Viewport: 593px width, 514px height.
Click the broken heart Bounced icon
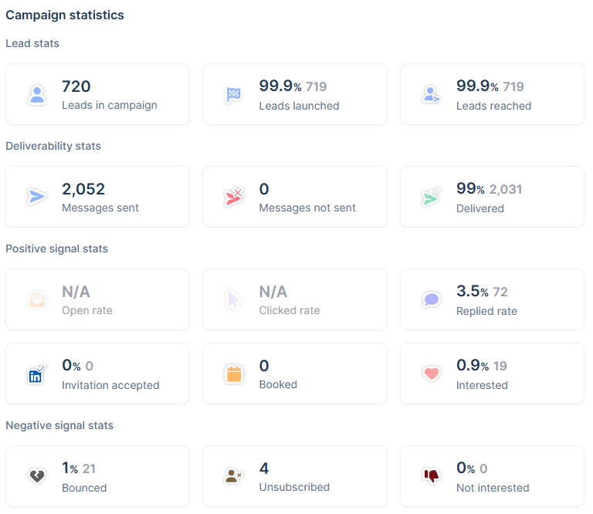[x=37, y=476]
